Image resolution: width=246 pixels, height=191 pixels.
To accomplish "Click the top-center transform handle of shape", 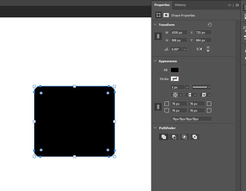I will (x=74, y=86).
